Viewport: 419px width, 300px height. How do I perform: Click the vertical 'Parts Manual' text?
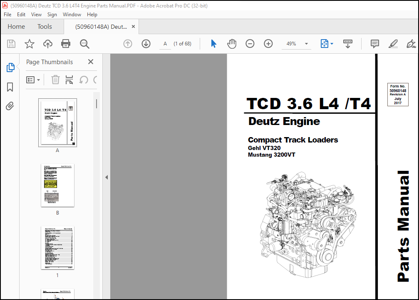click(403, 226)
